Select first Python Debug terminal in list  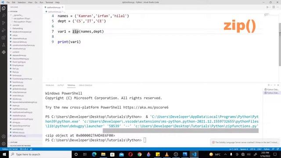pyautogui.click(x=271, y=90)
